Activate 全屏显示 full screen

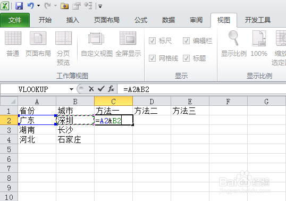click(128, 44)
